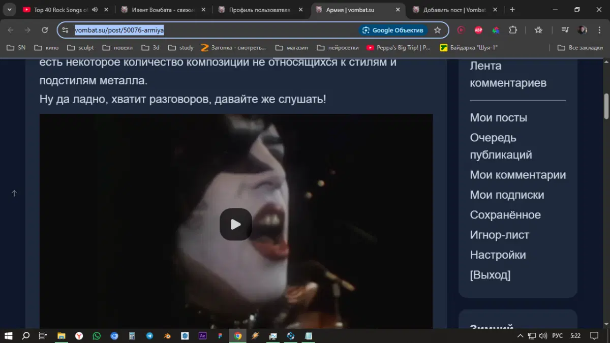The image size is (610, 343).
Task: Bookmark this page with the star icon
Action: [x=437, y=30]
